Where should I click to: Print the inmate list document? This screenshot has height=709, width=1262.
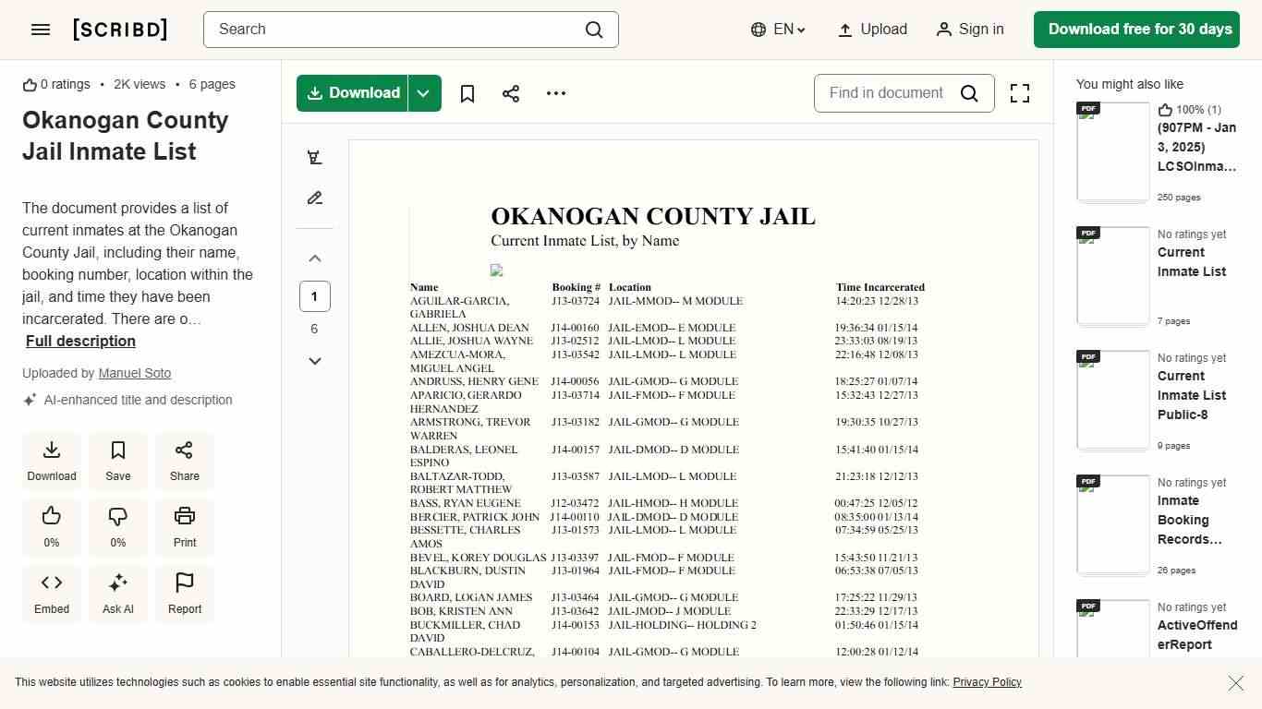pos(184,527)
